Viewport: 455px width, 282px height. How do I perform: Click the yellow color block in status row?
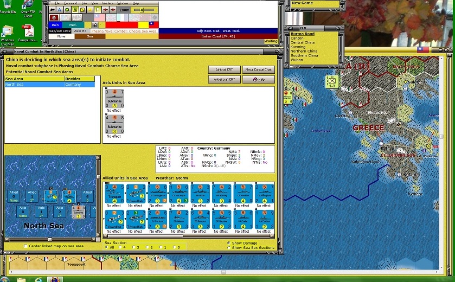tap(143, 25)
